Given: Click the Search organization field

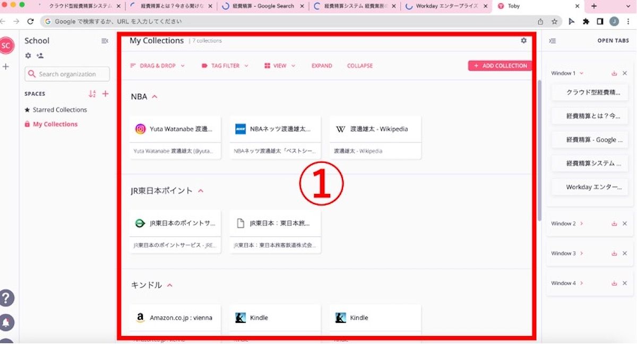Looking at the screenshot, I should [x=67, y=74].
